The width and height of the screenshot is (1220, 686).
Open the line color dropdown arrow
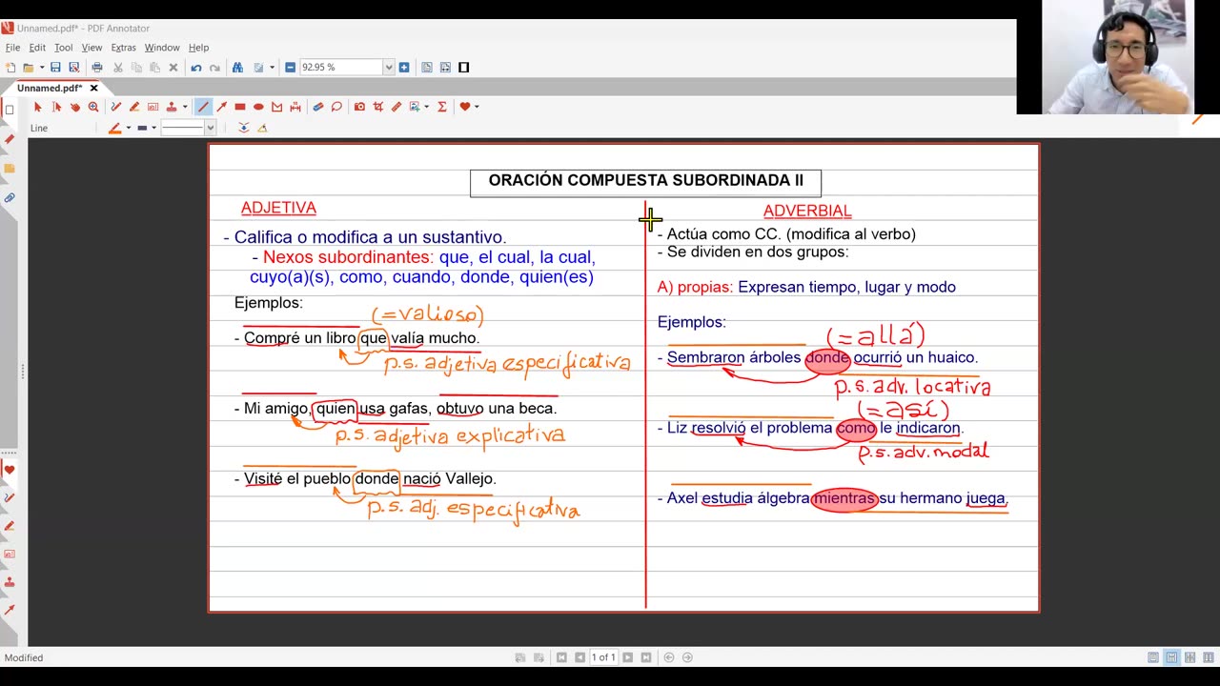[129, 128]
